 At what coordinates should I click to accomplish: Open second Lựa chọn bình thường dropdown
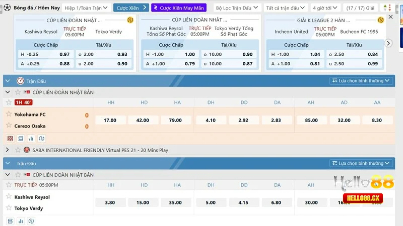coord(361,163)
